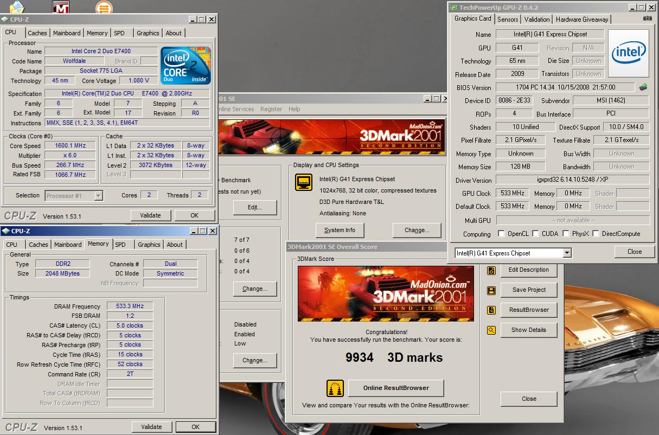Click the Intel logo image in GPU-Z
Viewport: 659px width, 435px height.
coord(629,53)
